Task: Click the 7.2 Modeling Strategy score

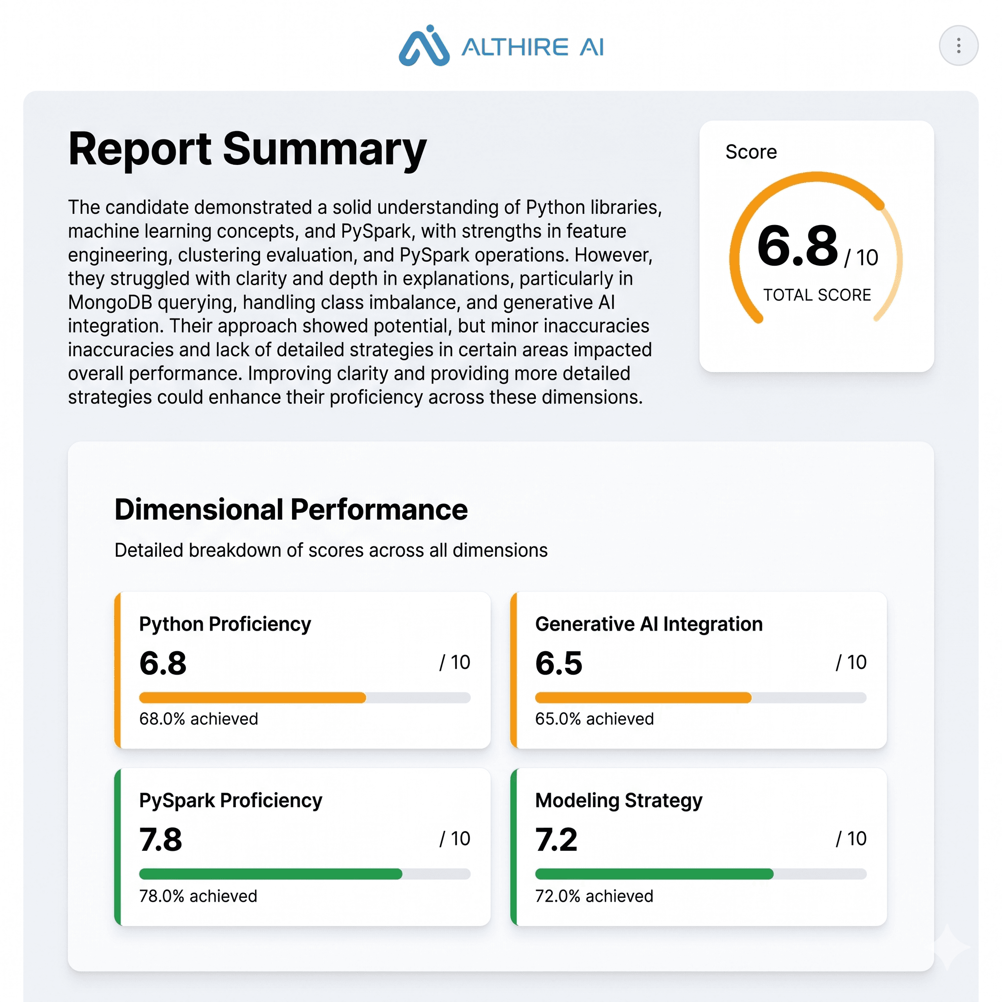Action: click(x=556, y=840)
